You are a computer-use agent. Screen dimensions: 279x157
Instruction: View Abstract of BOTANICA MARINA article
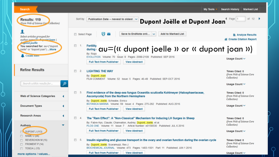[134, 109]
